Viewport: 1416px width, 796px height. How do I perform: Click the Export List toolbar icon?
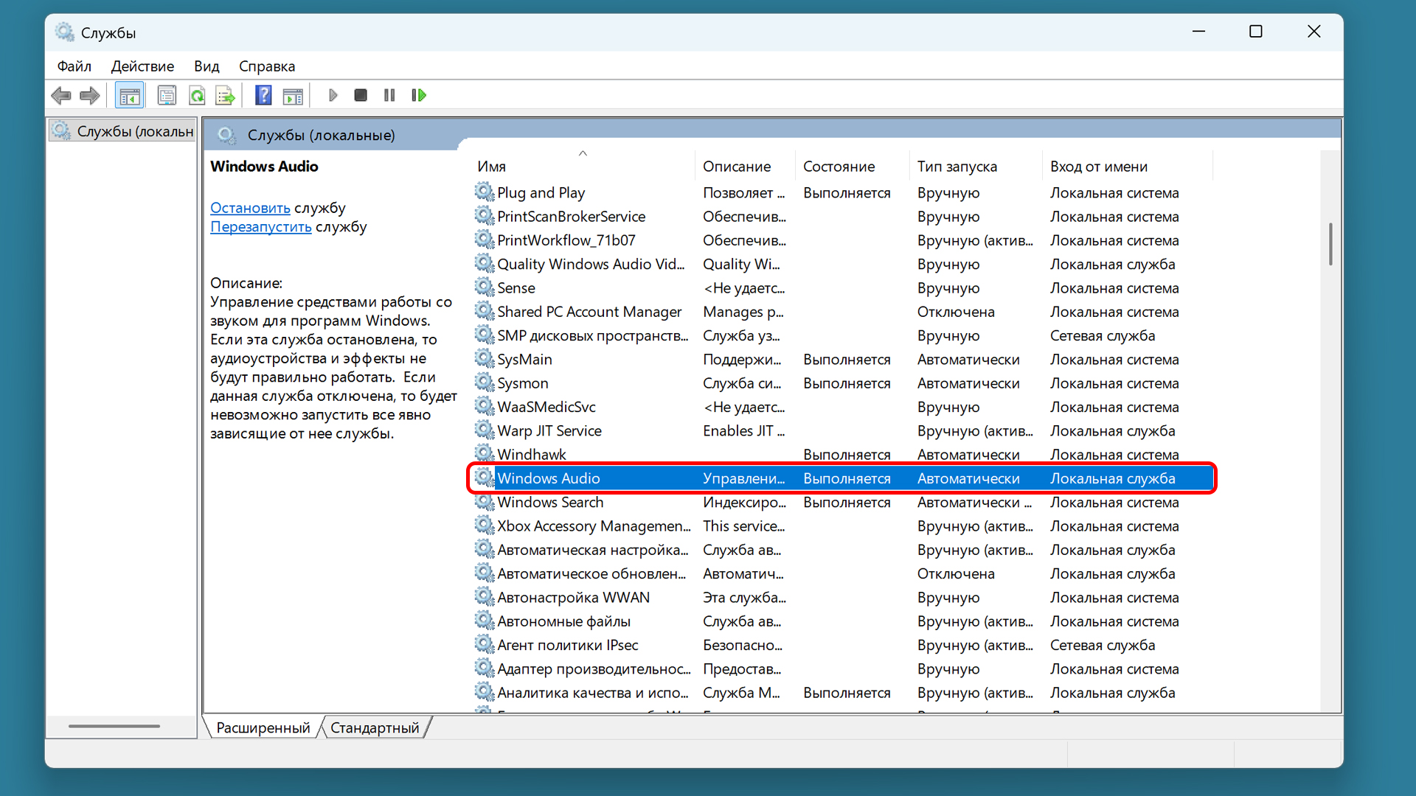(225, 95)
